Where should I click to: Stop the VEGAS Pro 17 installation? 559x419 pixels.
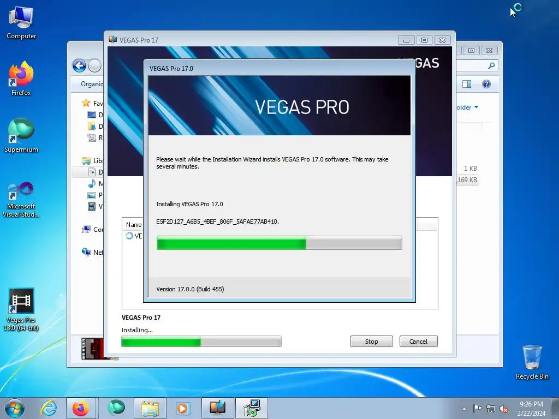[371, 342]
